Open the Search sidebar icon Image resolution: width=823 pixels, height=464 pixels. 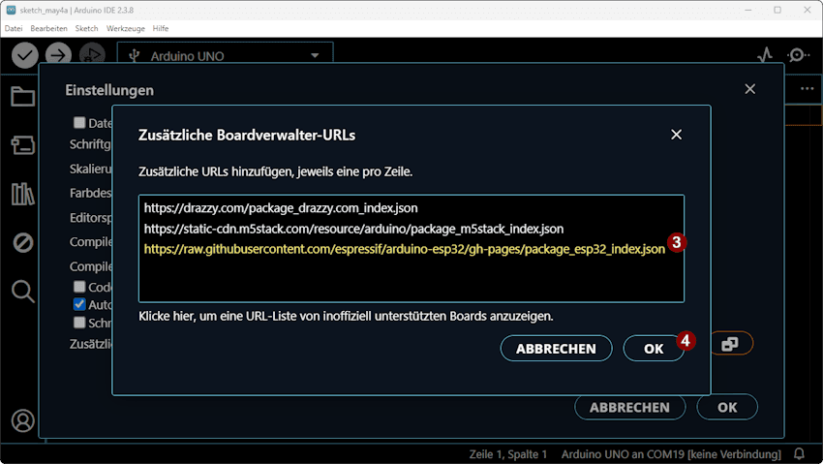(x=23, y=292)
